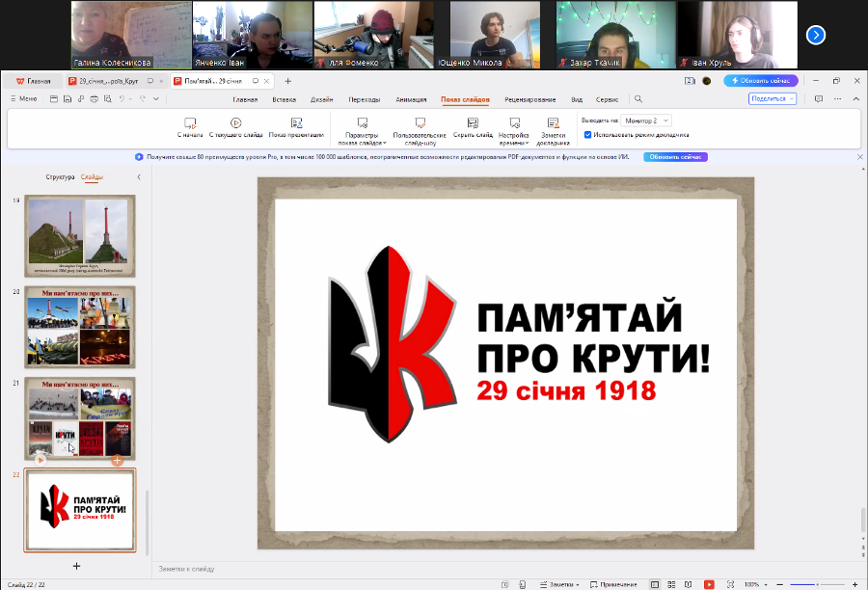
Task: Switch to the Вид ribbon tab
Action: (x=577, y=99)
